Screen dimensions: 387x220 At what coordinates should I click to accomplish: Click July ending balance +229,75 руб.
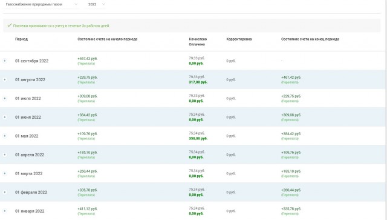click(x=291, y=96)
